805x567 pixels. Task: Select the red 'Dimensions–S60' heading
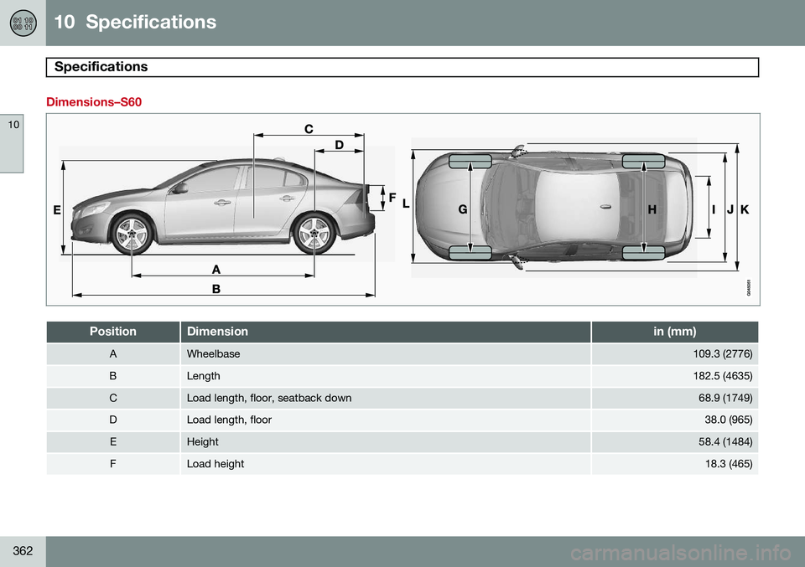click(x=94, y=102)
